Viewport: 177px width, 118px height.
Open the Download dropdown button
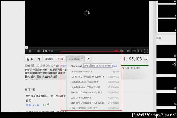76,59
